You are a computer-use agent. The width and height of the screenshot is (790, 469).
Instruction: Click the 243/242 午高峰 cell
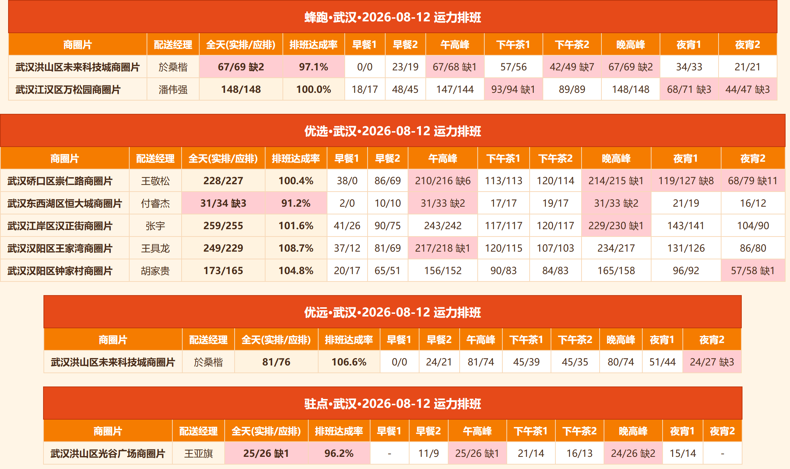(x=443, y=226)
